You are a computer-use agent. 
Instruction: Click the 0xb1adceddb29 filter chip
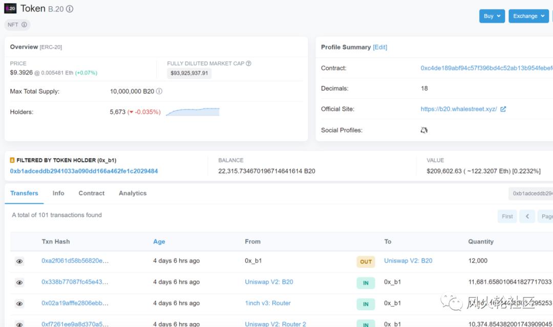pos(531,194)
